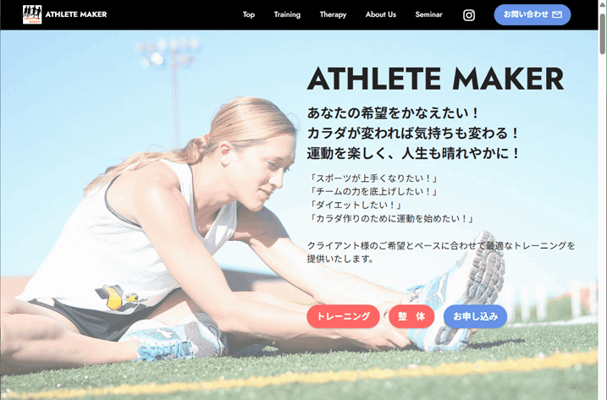Navigate to the Seminar page

point(428,14)
